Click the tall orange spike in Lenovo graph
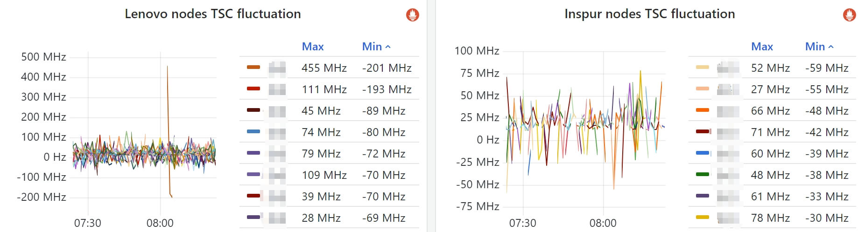Image resolution: width=858 pixels, height=232 pixels. click(168, 93)
